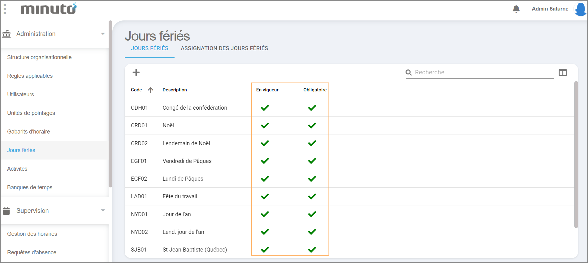Click the plus icon to add a holiday
The width and height of the screenshot is (588, 263).
[136, 72]
